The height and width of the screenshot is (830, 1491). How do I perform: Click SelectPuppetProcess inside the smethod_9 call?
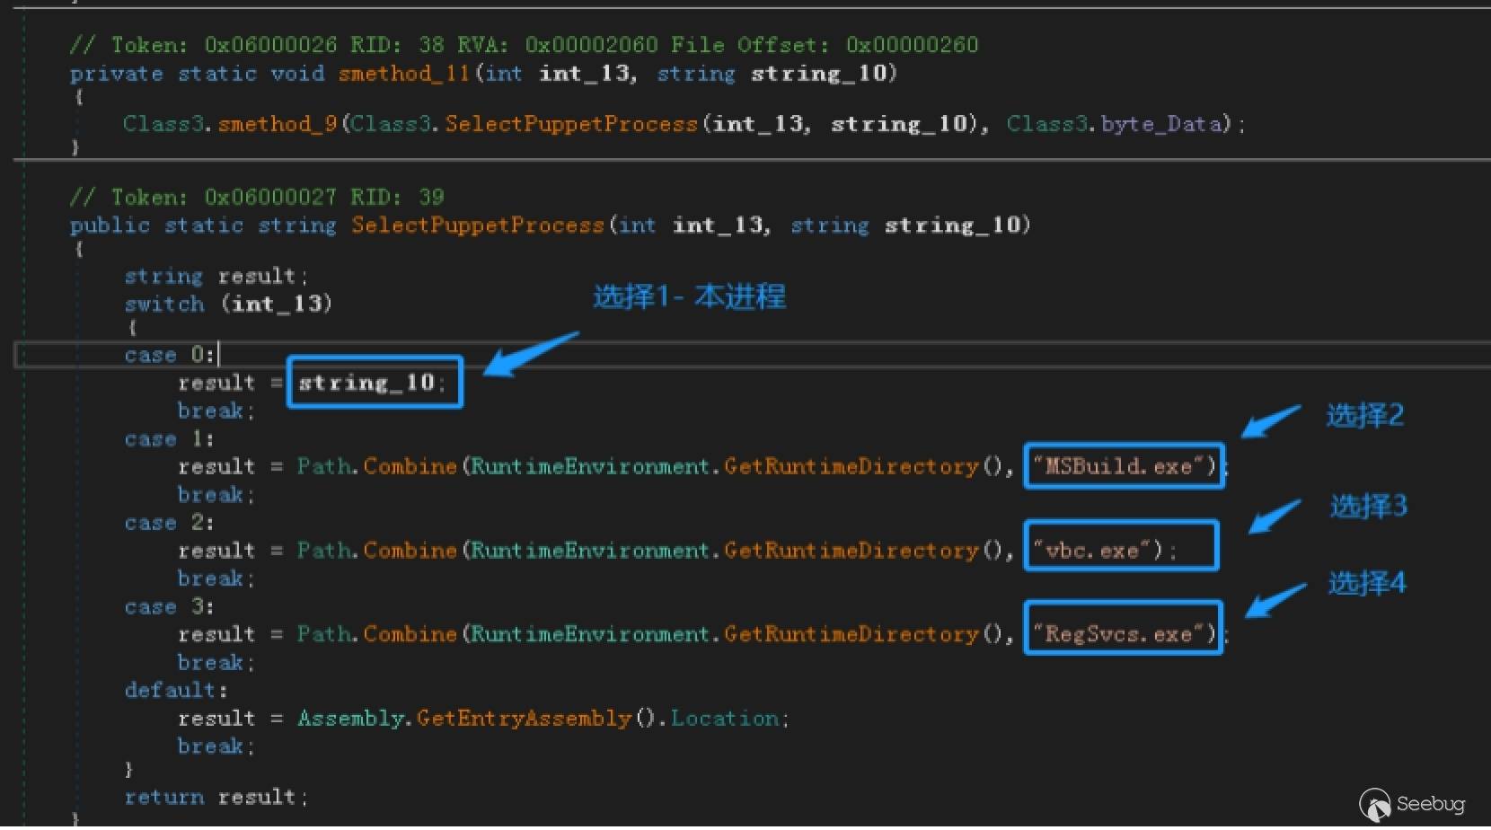571,124
